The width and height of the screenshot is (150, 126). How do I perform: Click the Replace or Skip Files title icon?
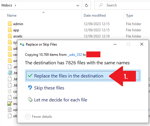(x=22, y=45)
